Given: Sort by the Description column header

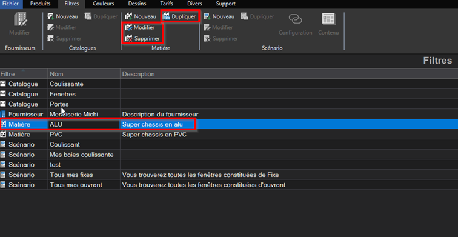Looking at the screenshot, I should click(x=289, y=74).
